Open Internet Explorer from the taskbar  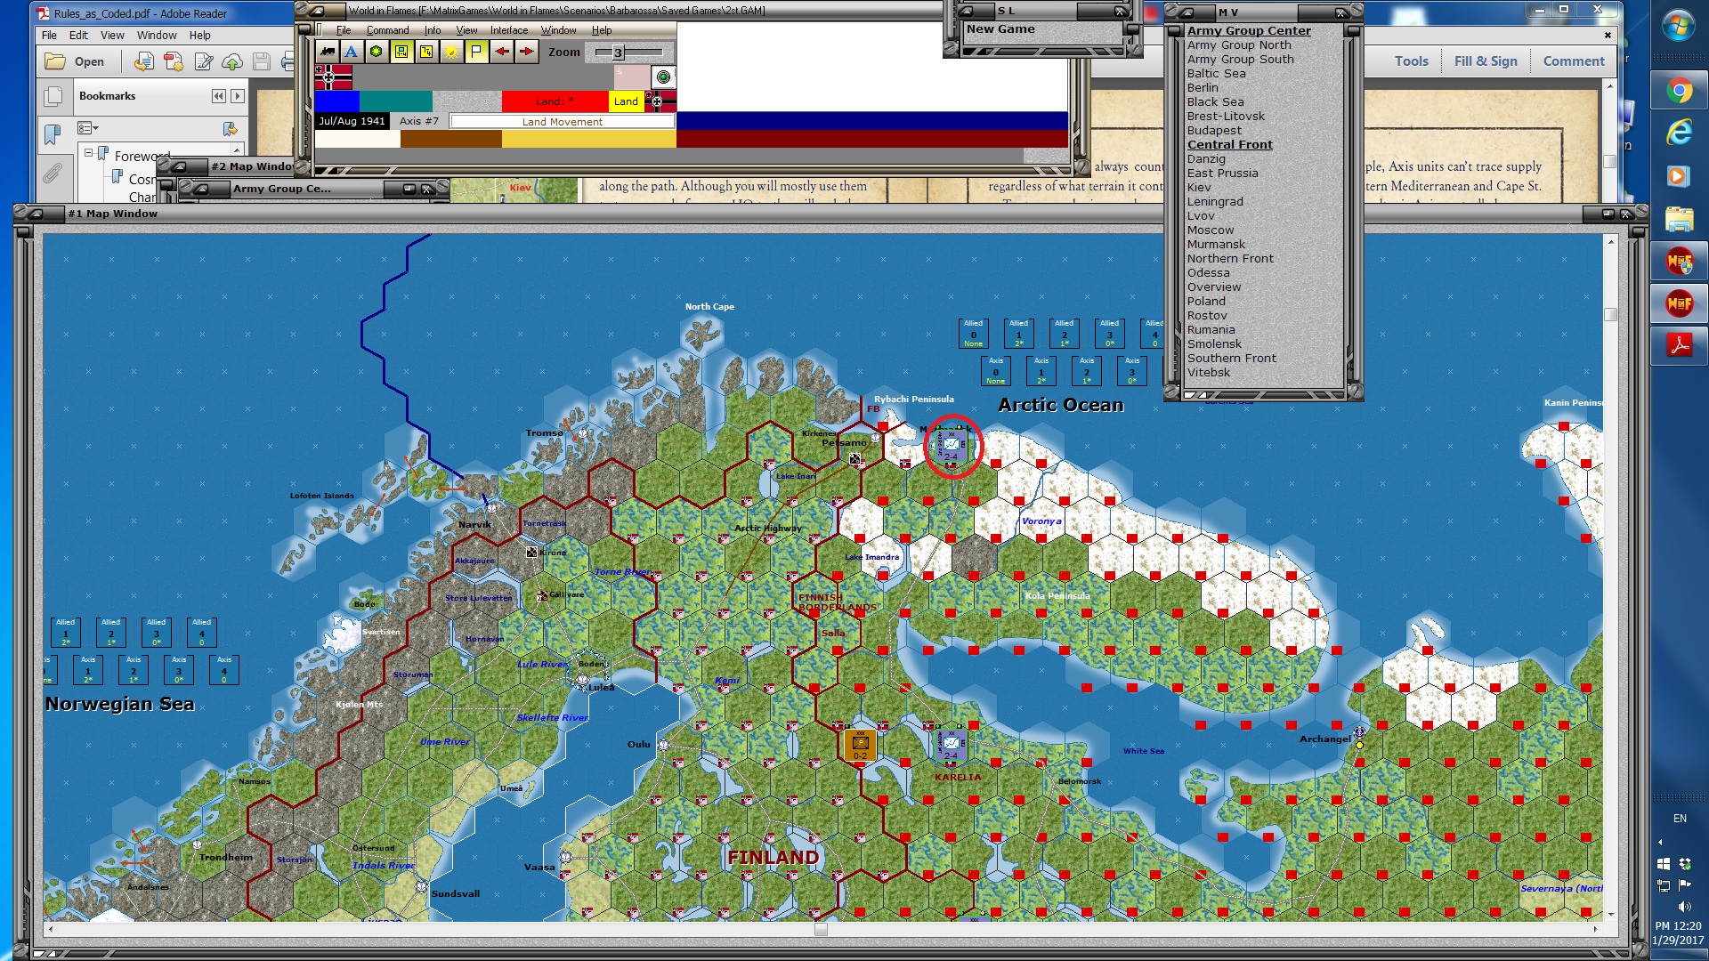coord(1680,133)
